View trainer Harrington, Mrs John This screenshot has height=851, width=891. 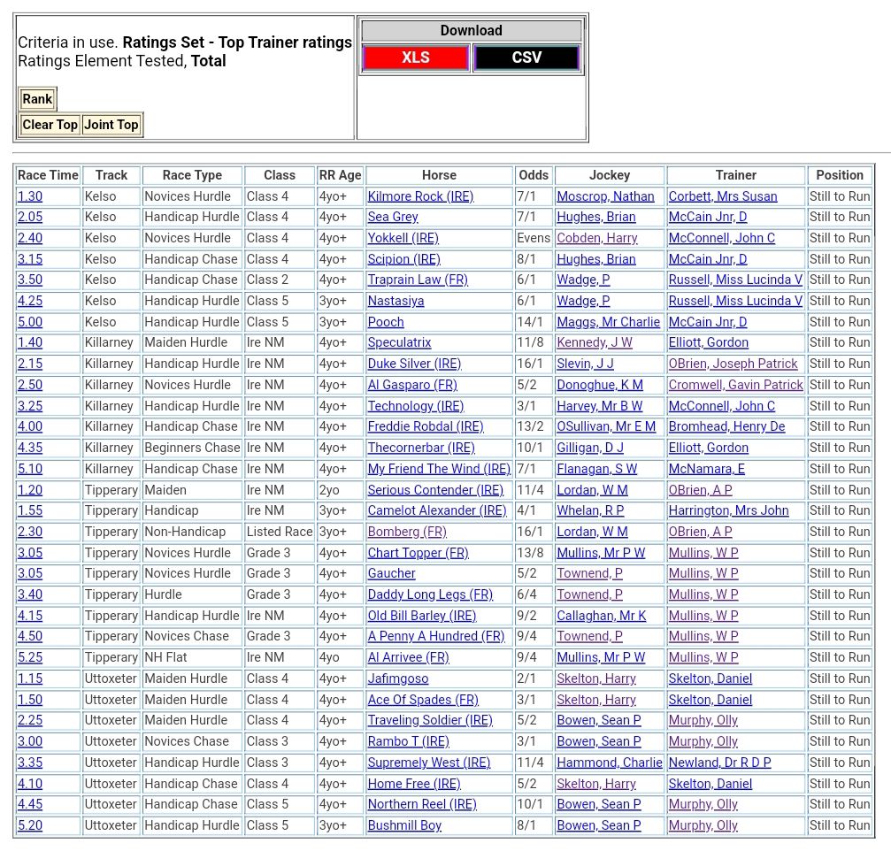pyautogui.click(x=728, y=510)
